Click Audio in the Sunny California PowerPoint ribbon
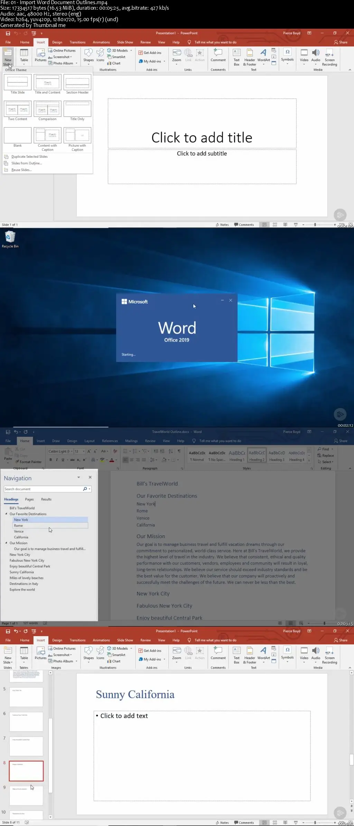The image size is (354, 826). click(x=316, y=654)
